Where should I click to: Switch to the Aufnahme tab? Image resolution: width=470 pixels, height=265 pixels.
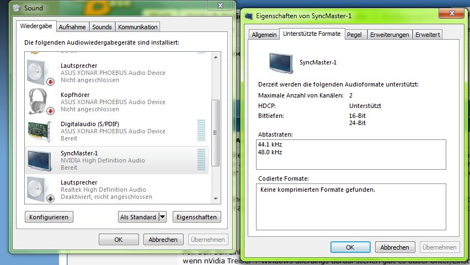pyautogui.click(x=72, y=27)
